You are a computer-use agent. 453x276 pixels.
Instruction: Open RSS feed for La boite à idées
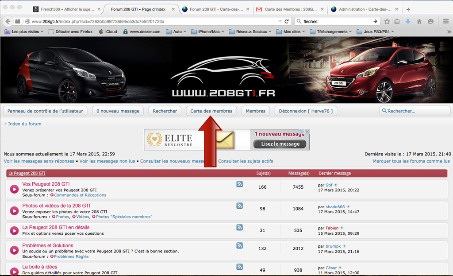pyautogui.click(x=239, y=267)
